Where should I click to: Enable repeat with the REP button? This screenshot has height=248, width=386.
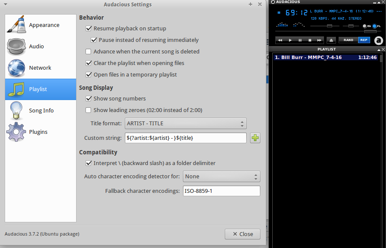click(x=364, y=40)
